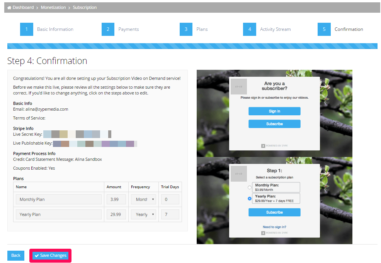Viewport: 381px width, 263px height.
Task: Switch to Basic Information step
Action: tap(55, 29)
